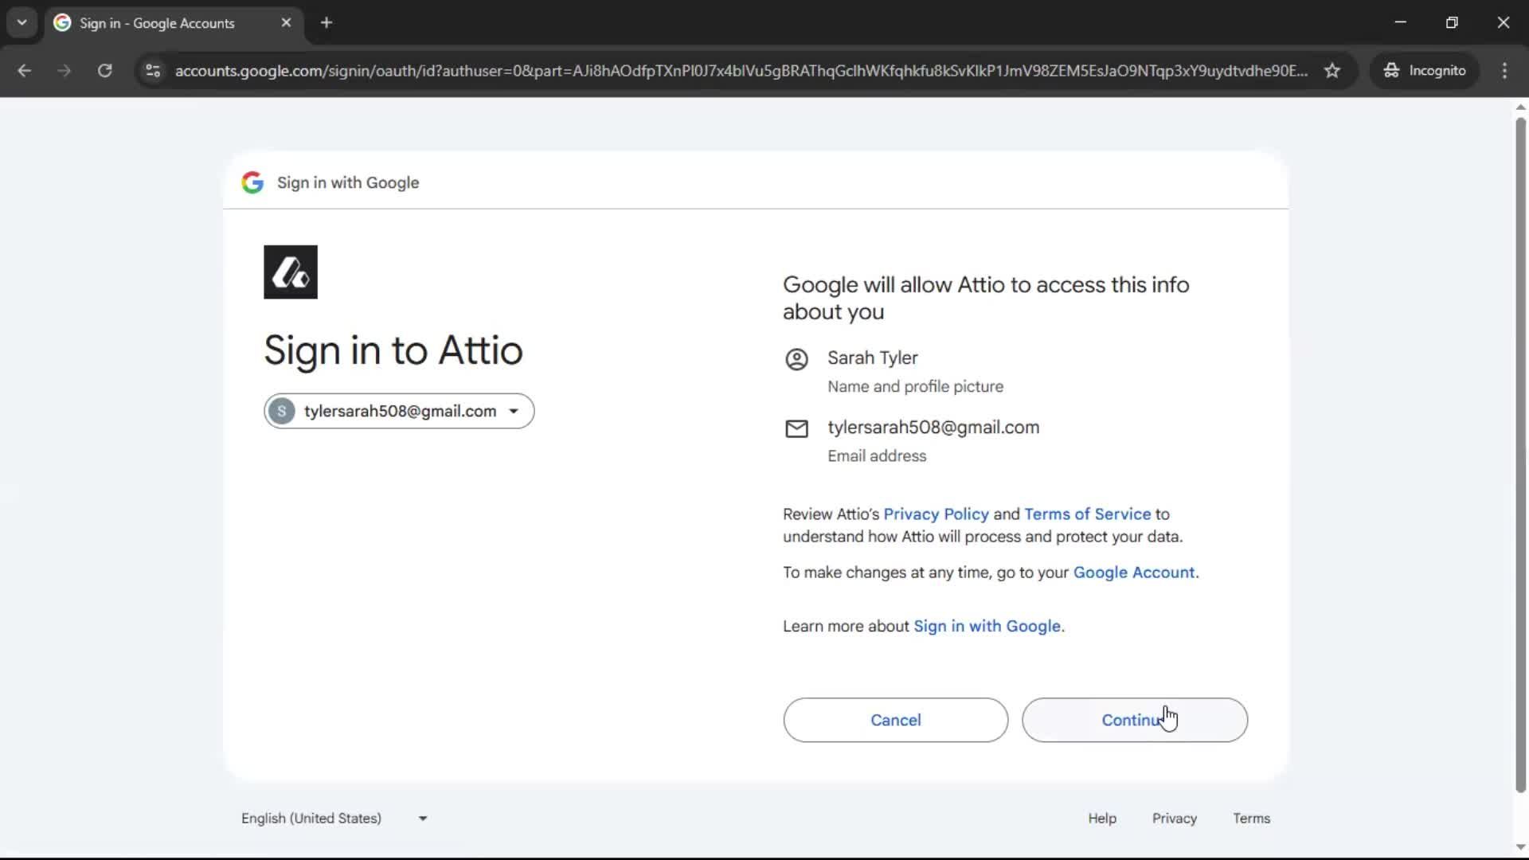Open the tab search chevron
The image size is (1529, 860).
tap(22, 22)
